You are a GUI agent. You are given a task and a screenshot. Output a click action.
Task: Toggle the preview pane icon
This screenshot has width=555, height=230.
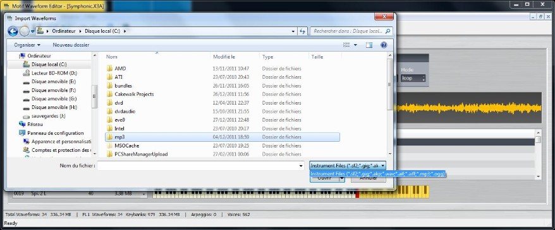369,45
